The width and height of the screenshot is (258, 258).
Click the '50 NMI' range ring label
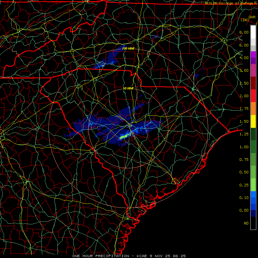pos(128,88)
